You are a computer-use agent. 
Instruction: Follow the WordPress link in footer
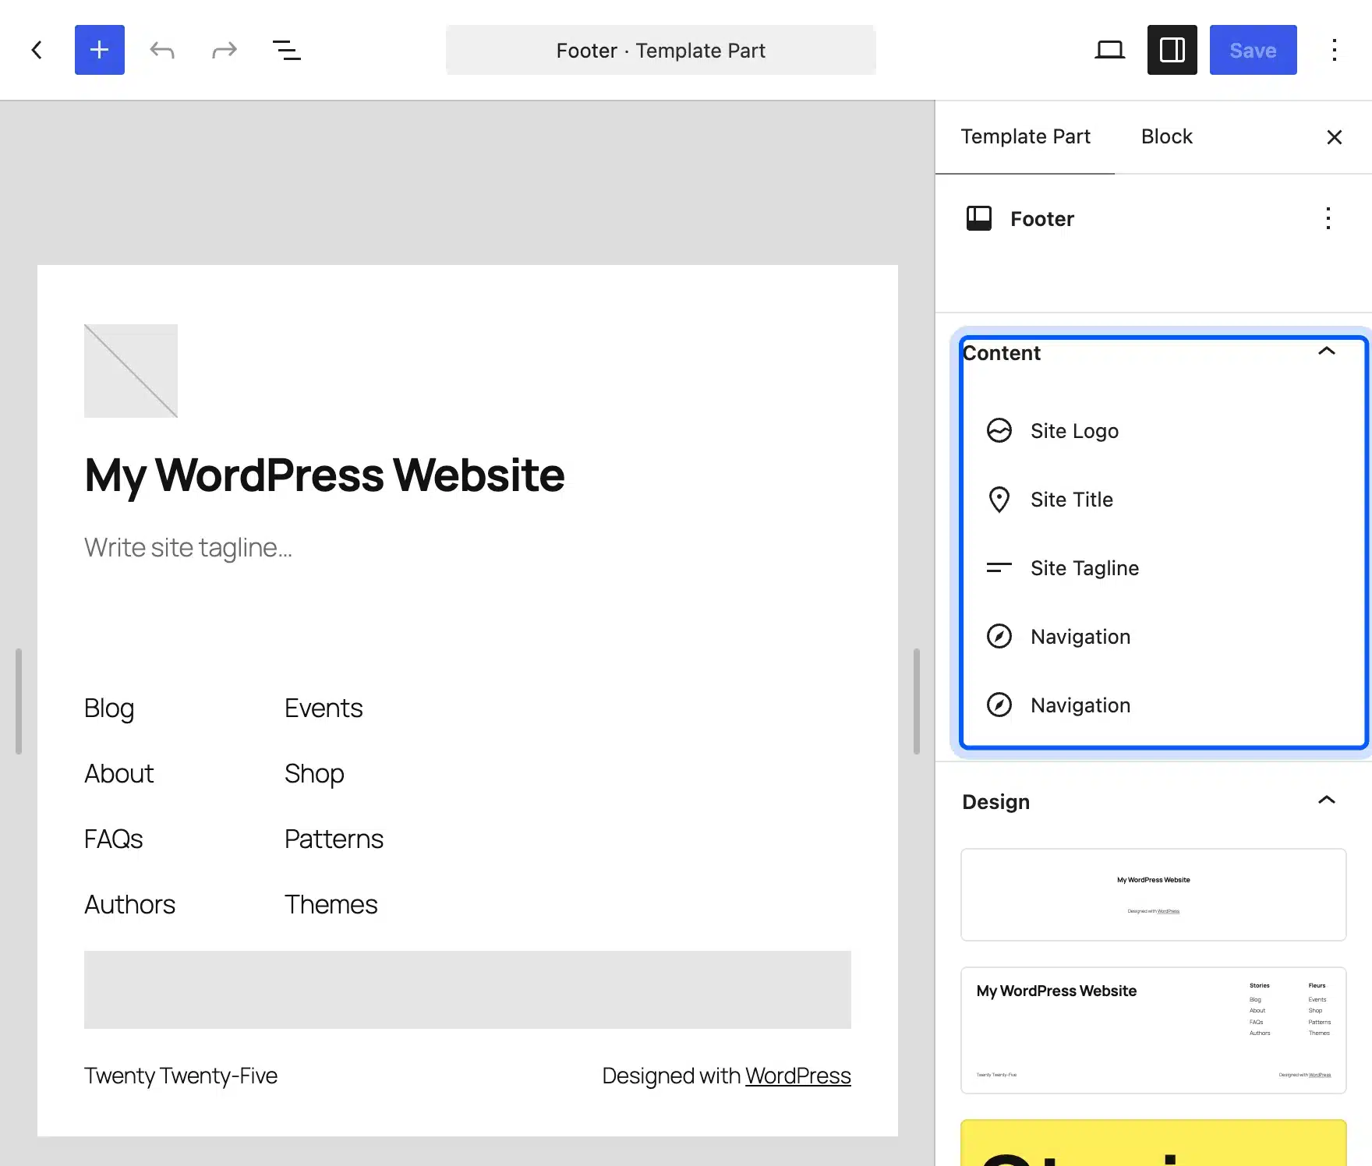point(798,1076)
